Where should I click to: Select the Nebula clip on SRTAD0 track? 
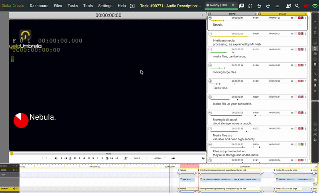pos(189,189)
